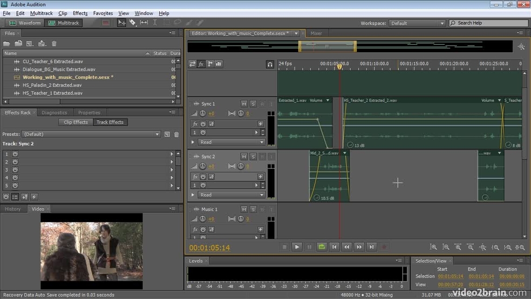Image resolution: width=531 pixels, height=299 pixels.
Task: Click the Inputs/Outputs icon above tracks
Action: 192,64
